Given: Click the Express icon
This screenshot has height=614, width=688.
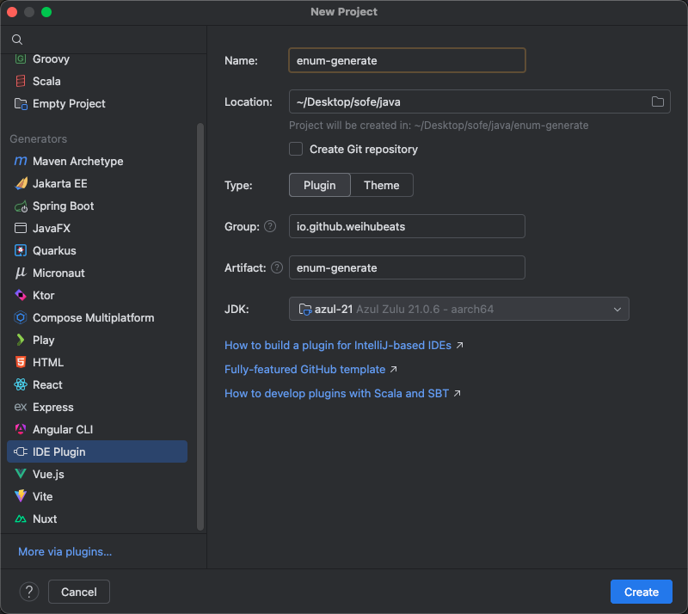Looking at the screenshot, I should pyautogui.click(x=20, y=408).
